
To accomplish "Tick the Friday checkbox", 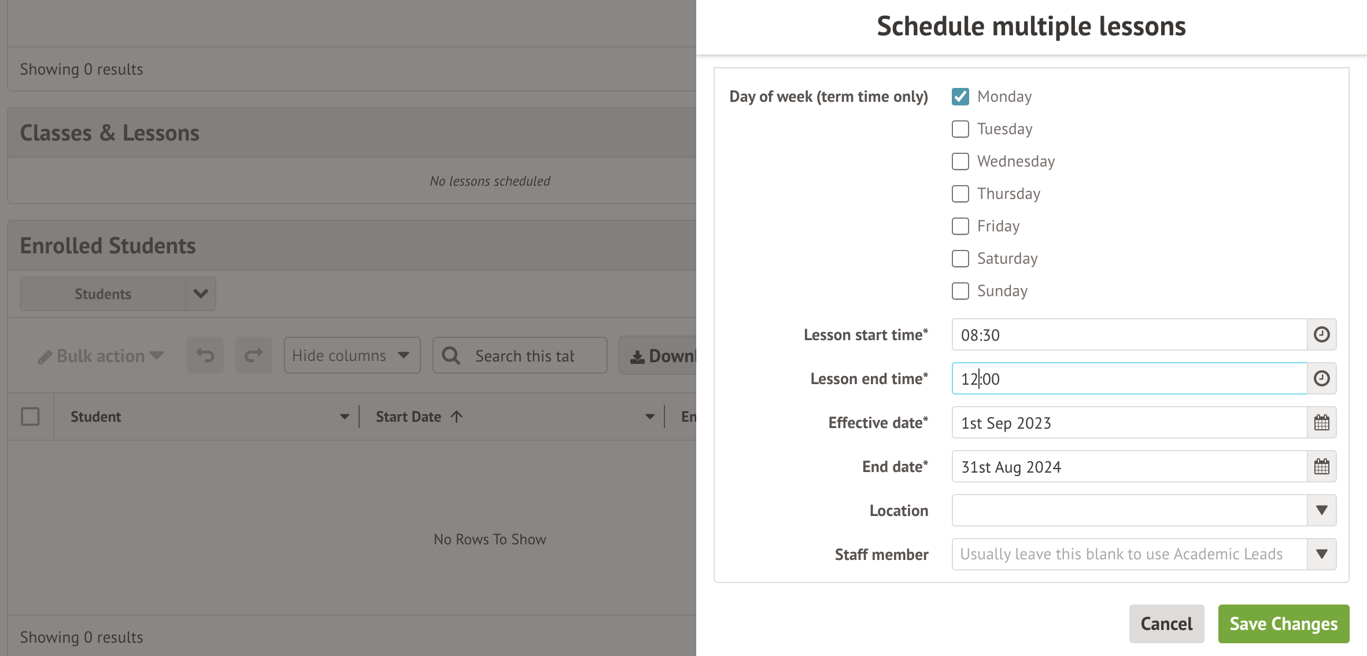I will coord(960,226).
